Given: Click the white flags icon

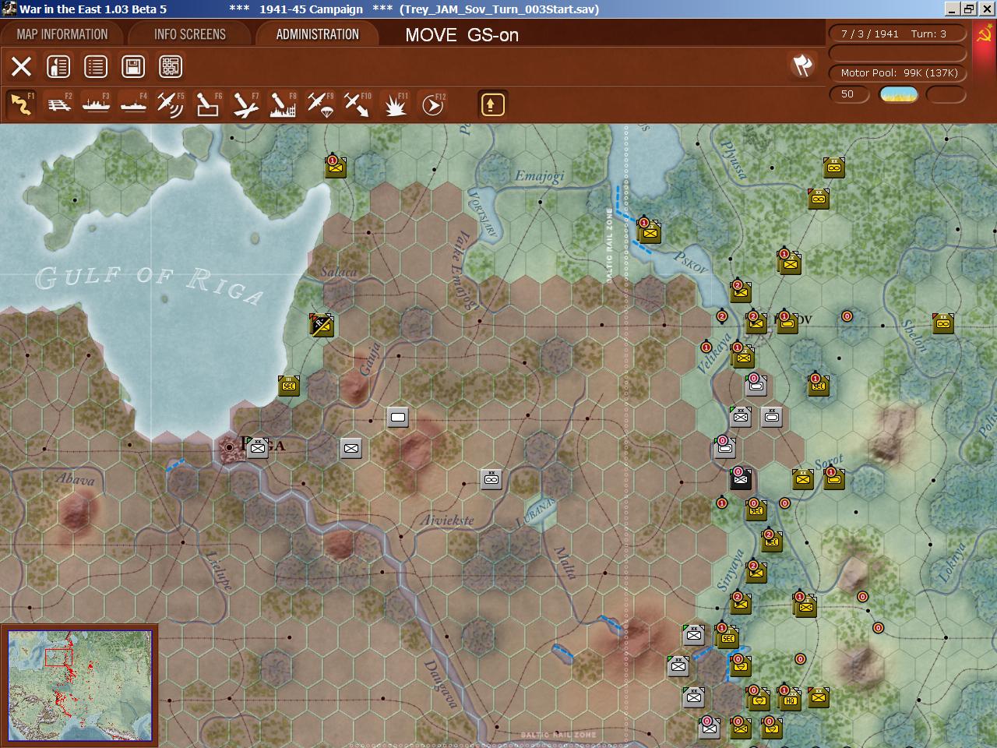Looking at the screenshot, I should 802,65.
